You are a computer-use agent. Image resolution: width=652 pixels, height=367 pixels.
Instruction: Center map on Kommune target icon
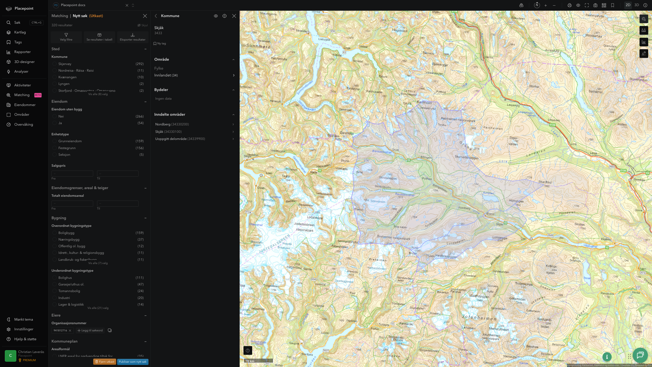pyautogui.click(x=224, y=16)
